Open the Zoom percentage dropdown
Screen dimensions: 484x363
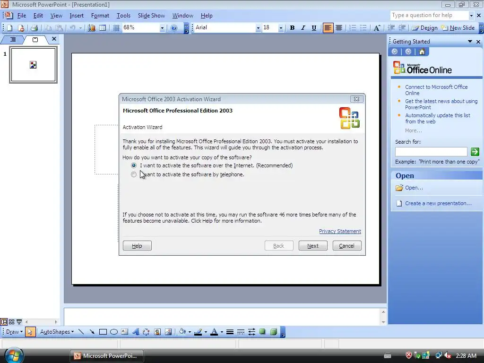[x=162, y=28]
